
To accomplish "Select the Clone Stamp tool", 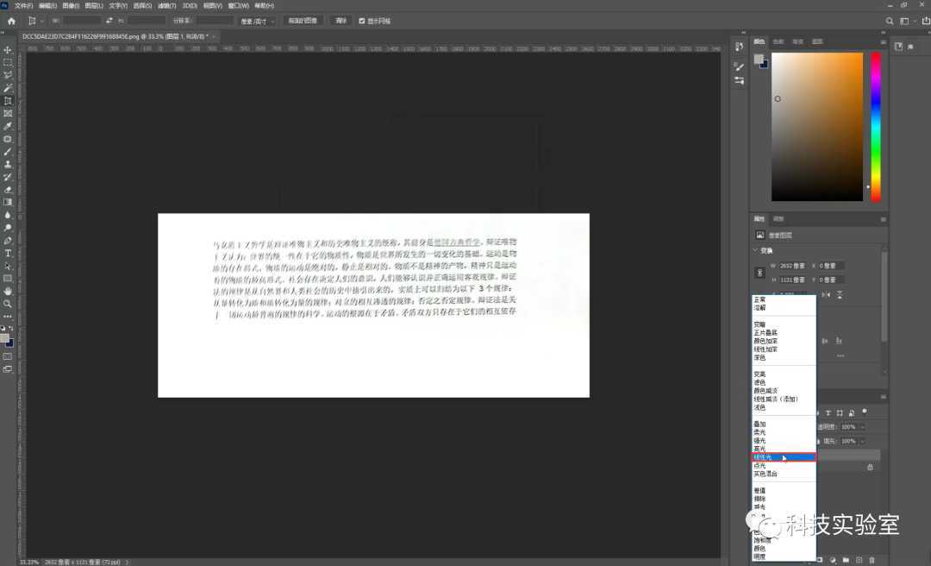I will coord(7,162).
